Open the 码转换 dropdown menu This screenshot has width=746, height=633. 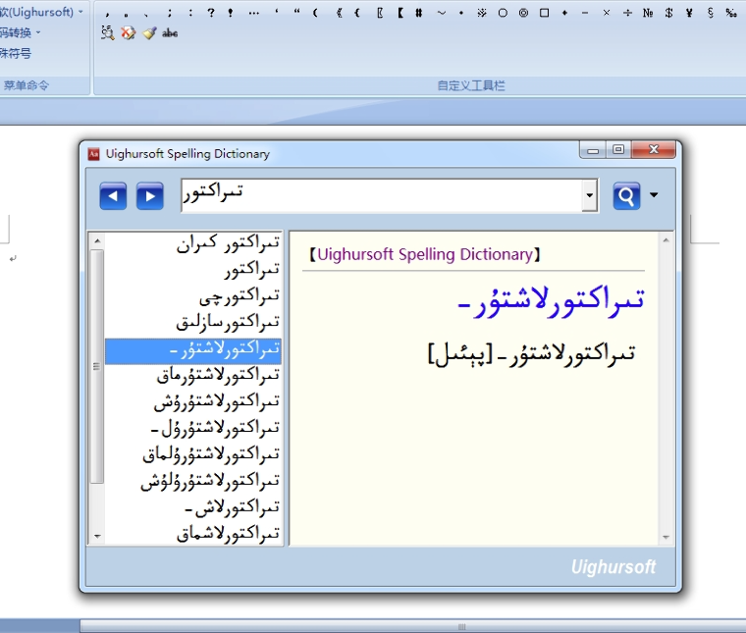[x=22, y=32]
